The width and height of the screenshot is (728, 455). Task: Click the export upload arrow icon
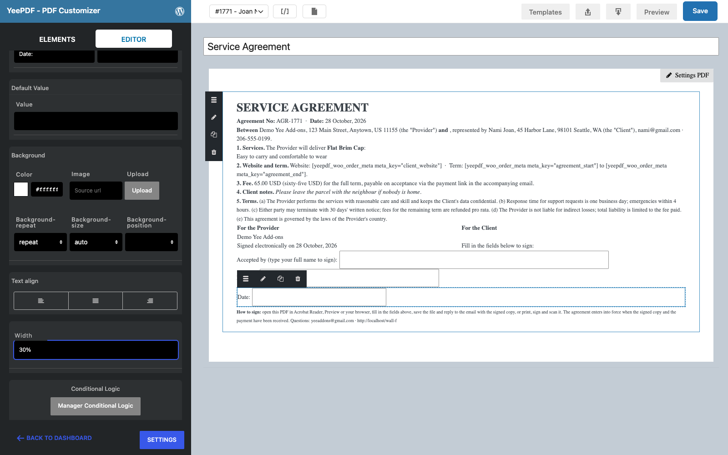coord(588,12)
